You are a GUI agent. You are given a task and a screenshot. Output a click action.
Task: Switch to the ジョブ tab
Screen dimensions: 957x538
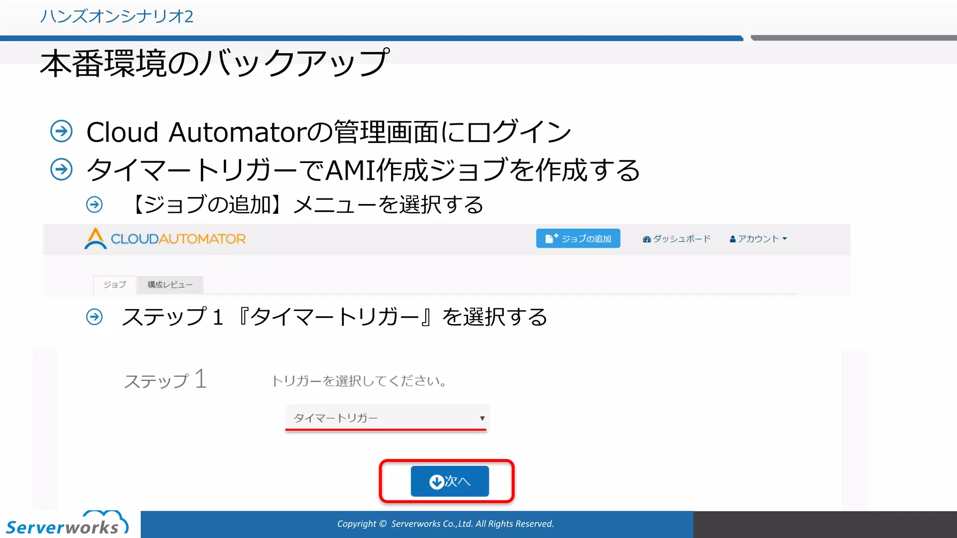coord(114,284)
